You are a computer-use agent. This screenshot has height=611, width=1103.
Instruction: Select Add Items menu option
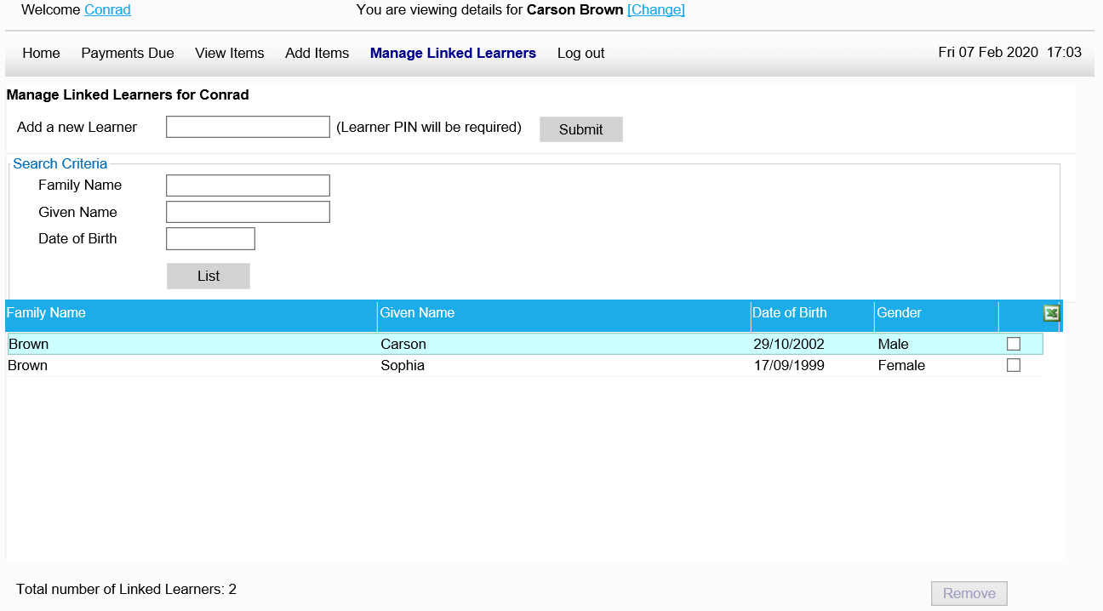[x=317, y=53]
